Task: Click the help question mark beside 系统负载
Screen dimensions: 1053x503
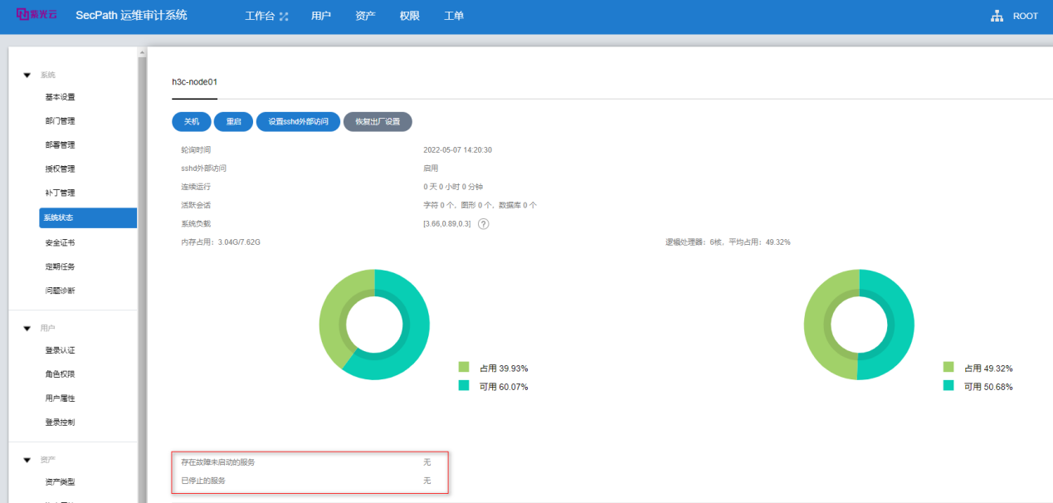Action: click(x=484, y=223)
